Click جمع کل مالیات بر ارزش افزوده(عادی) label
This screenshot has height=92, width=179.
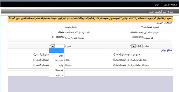click(131, 65)
